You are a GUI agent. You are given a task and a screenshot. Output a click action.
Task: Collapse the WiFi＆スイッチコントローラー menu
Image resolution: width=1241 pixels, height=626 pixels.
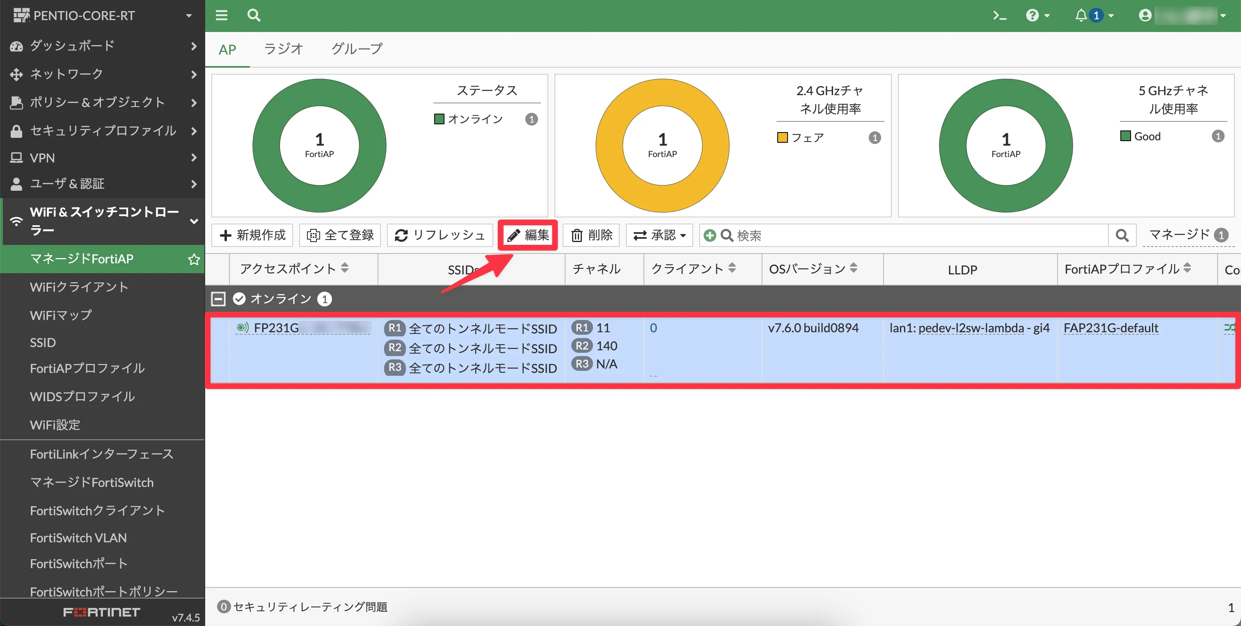pyautogui.click(x=103, y=221)
